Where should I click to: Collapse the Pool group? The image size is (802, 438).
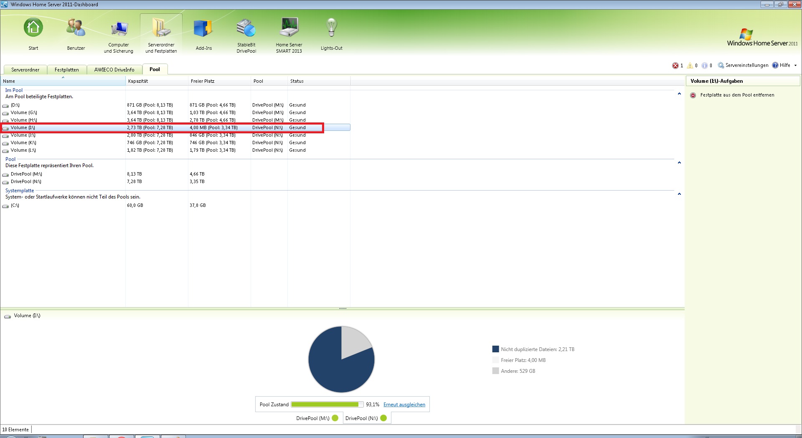tap(679, 163)
